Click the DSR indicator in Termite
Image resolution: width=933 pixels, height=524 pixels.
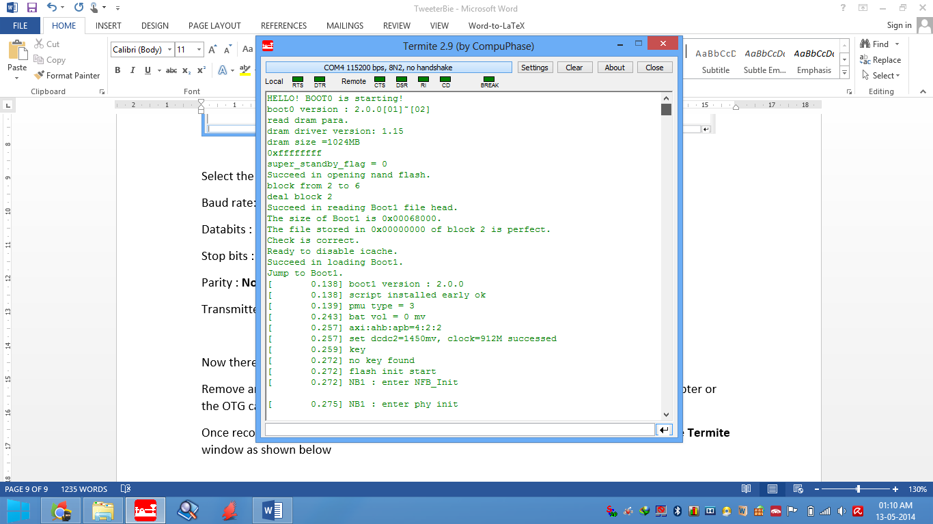point(402,80)
